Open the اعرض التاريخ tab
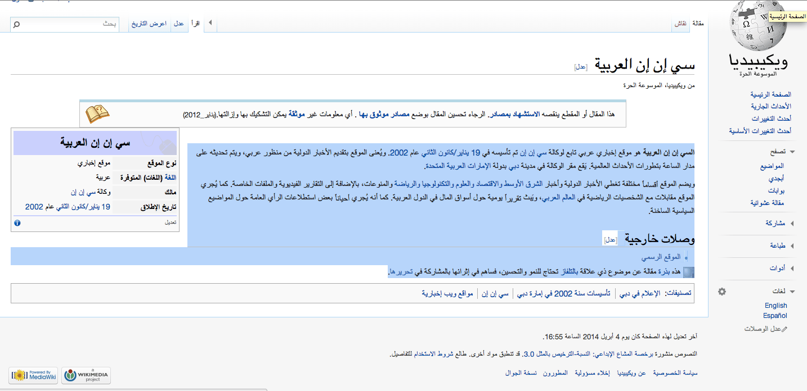The image size is (807, 391). [149, 24]
